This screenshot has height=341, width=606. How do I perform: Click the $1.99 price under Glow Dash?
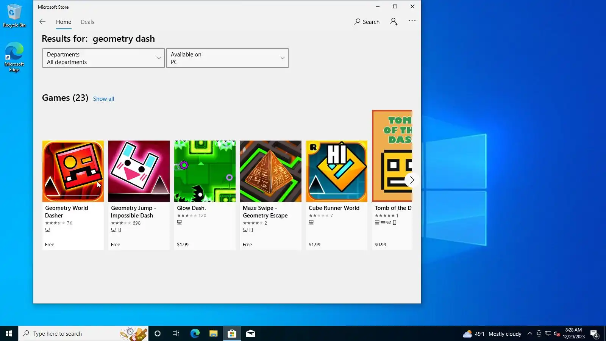(183, 245)
